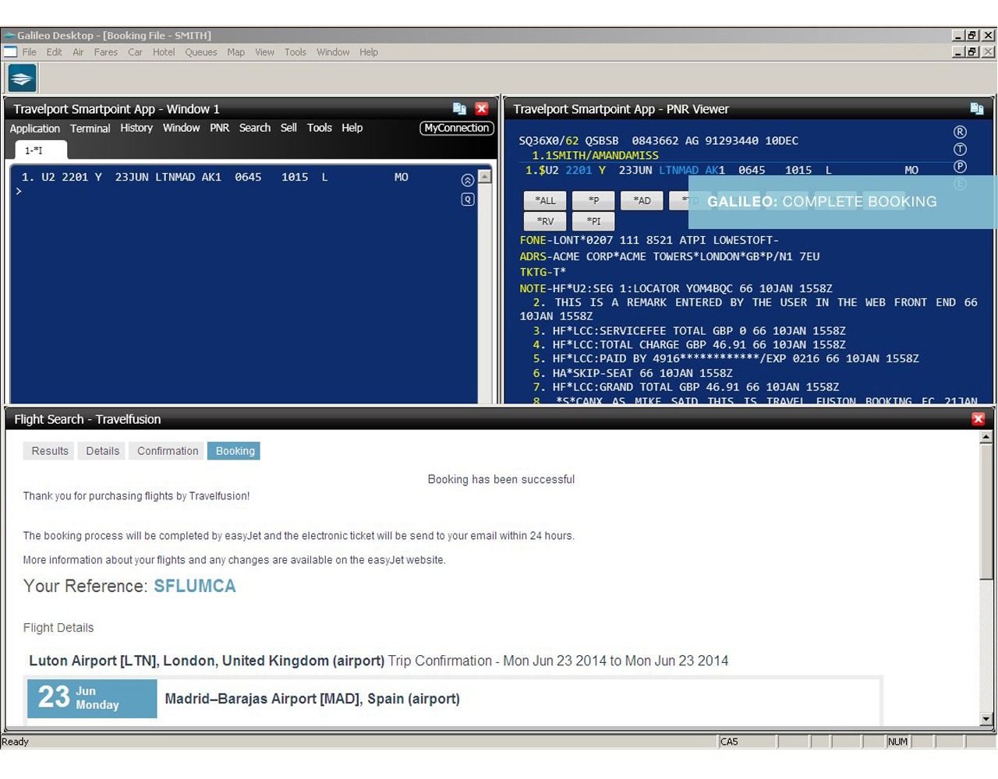Select the 1-*I terminal tab
Image resolution: width=998 pixels, height=779 pixels.
41,150
